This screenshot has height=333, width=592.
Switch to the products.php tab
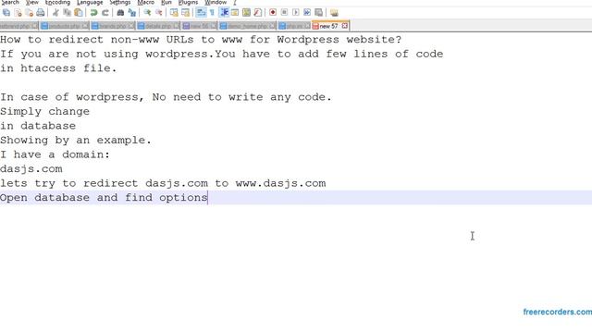(64, 26)
